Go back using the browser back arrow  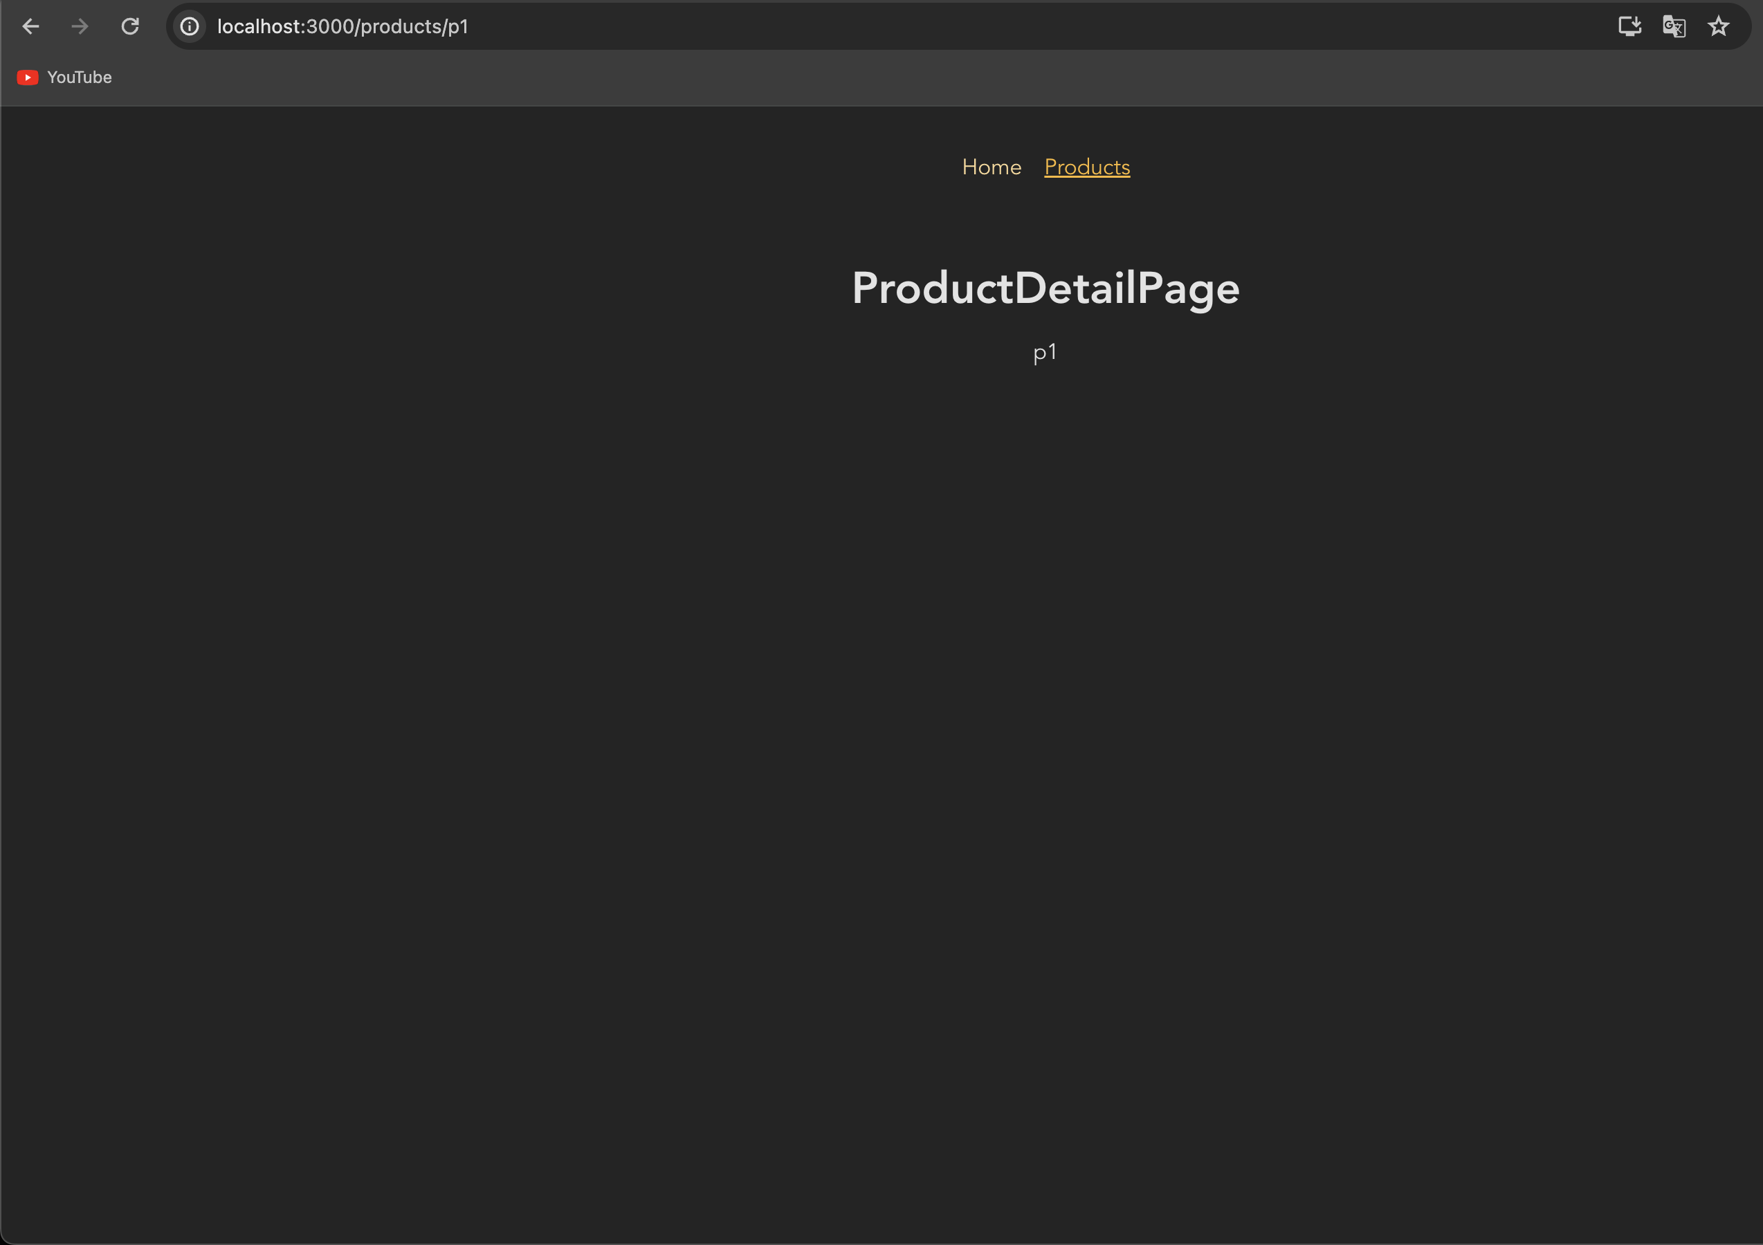[30, 27]
